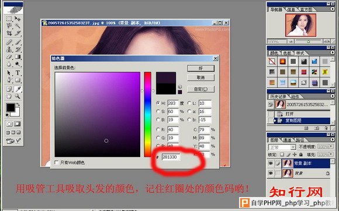Switch to the 色板 swatches tab

287,53
